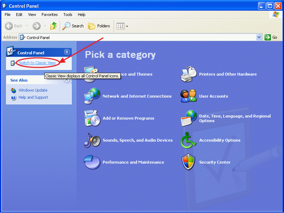The height and width of the screenshot is (213, 284).
Task: Click the Date, Time, Language globe-calendar icon
Action: (189, 118)
